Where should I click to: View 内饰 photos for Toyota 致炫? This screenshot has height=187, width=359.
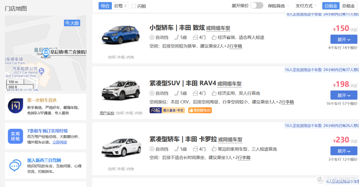(130, 57)
